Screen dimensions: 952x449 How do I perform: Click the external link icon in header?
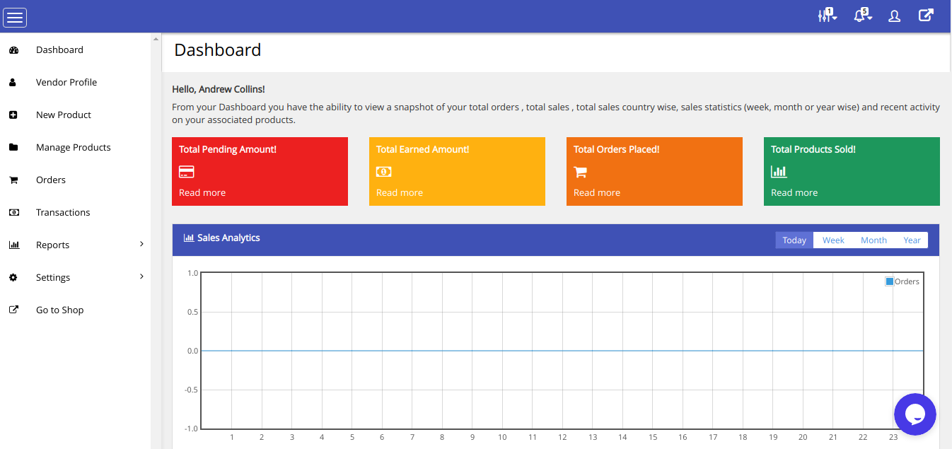point(925,16)
